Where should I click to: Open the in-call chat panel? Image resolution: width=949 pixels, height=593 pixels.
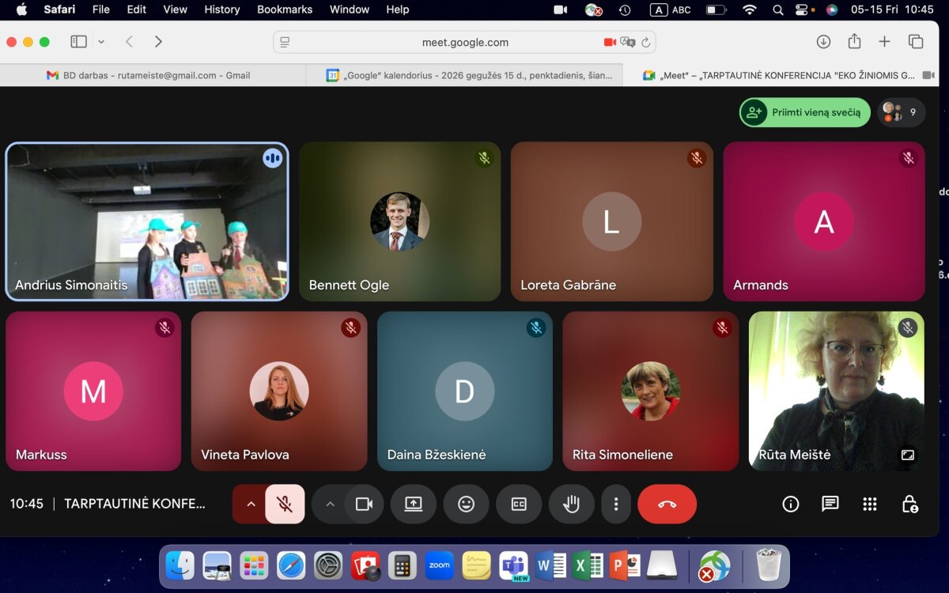point(830,504)
